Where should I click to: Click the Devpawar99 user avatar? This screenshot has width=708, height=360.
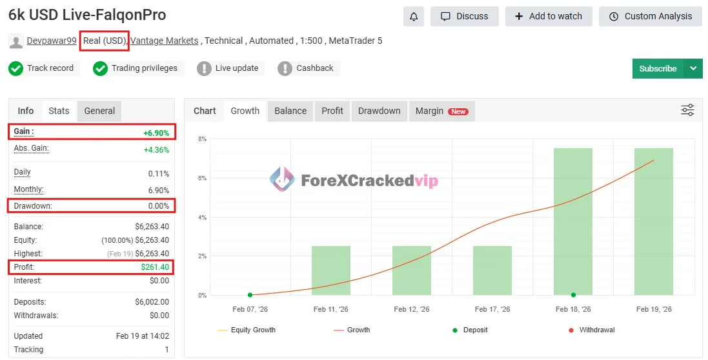(16, 41)
